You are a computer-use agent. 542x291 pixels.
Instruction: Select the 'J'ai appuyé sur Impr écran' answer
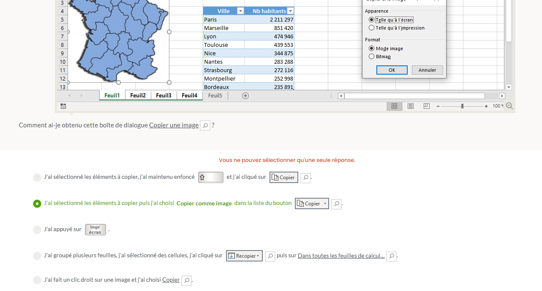click(37, 230)
